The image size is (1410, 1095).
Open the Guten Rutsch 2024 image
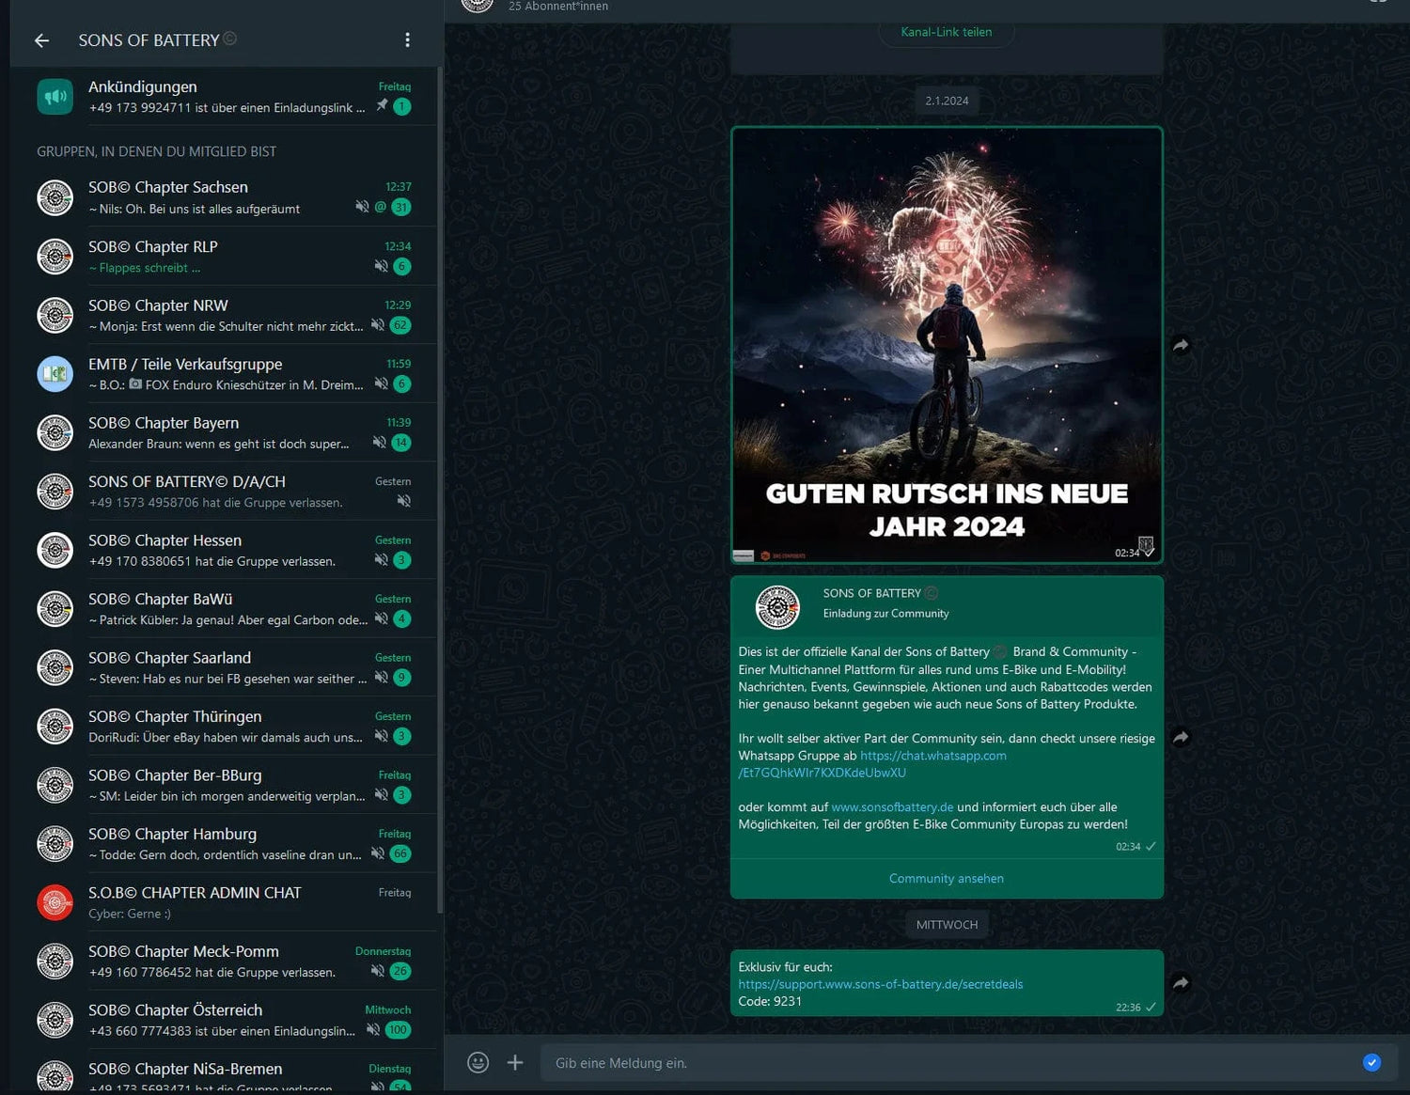[x=946, y=345]
